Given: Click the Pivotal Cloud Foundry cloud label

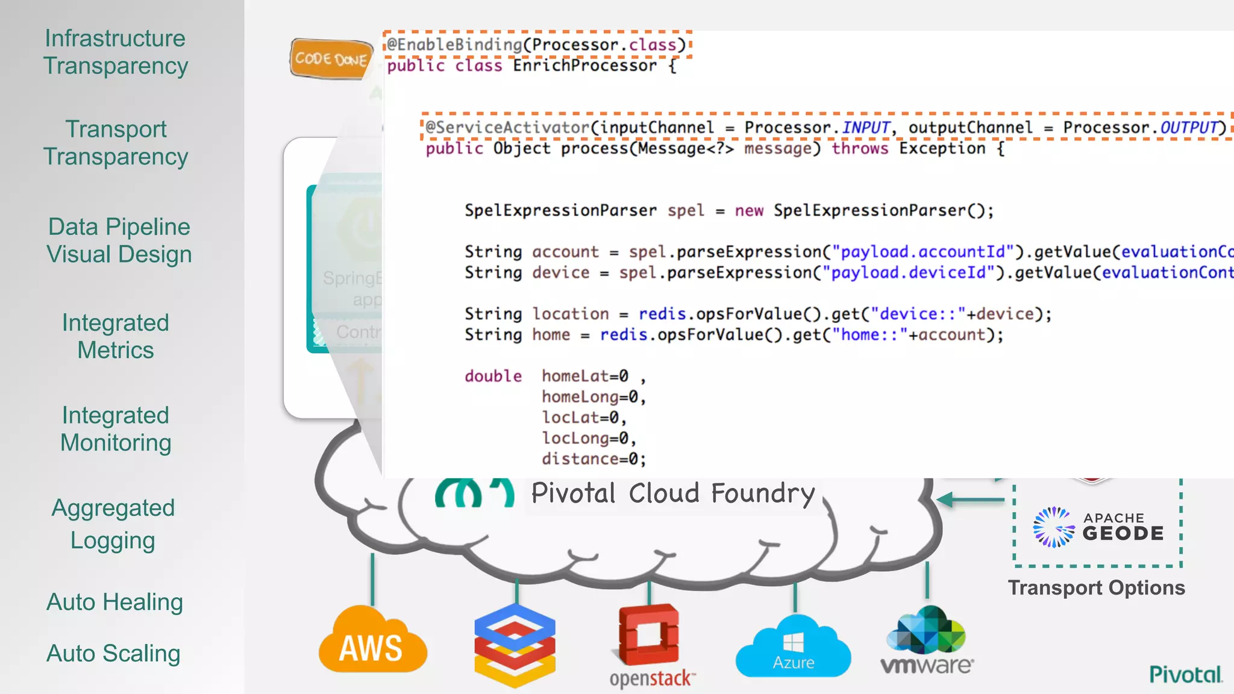Looking at the screenshot, I should click(x=672, y=493).
